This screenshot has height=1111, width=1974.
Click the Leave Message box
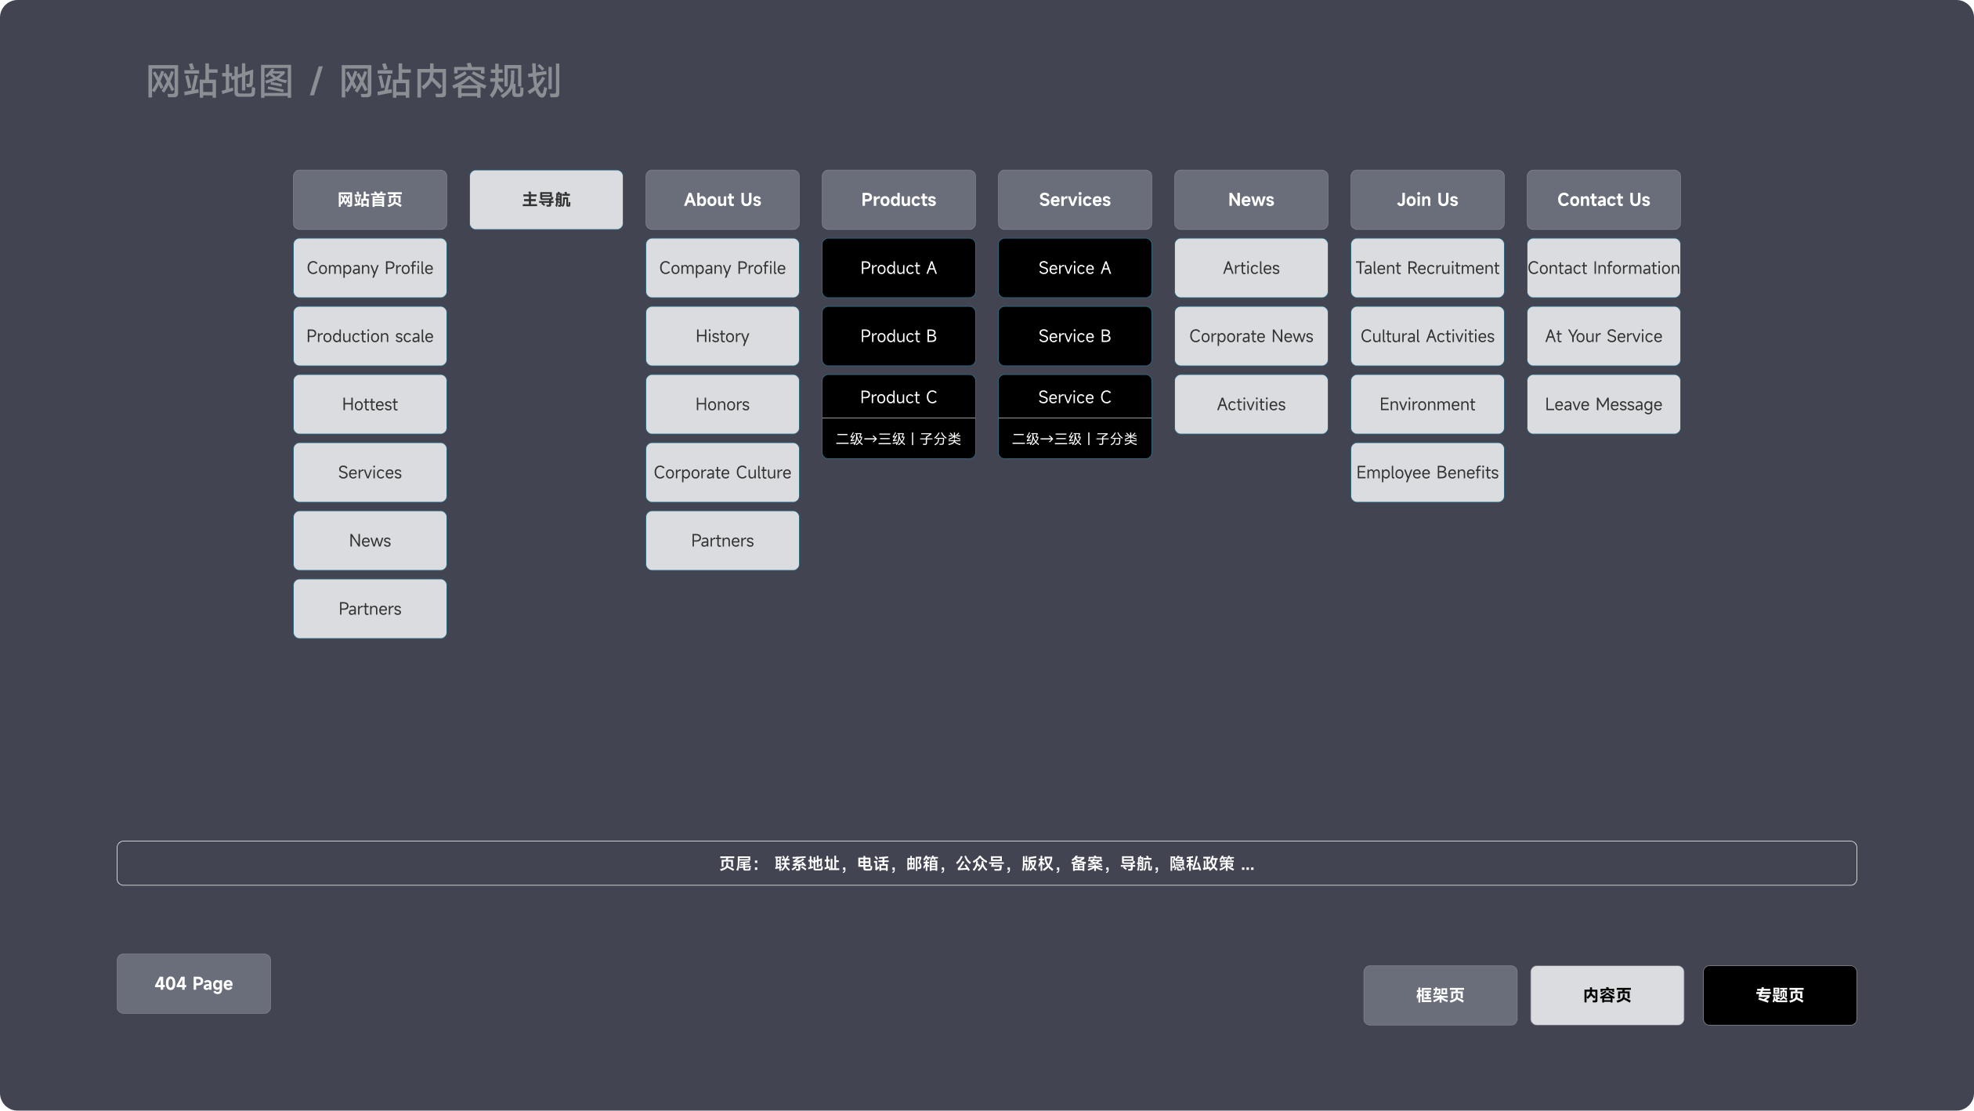(1603, 404)
